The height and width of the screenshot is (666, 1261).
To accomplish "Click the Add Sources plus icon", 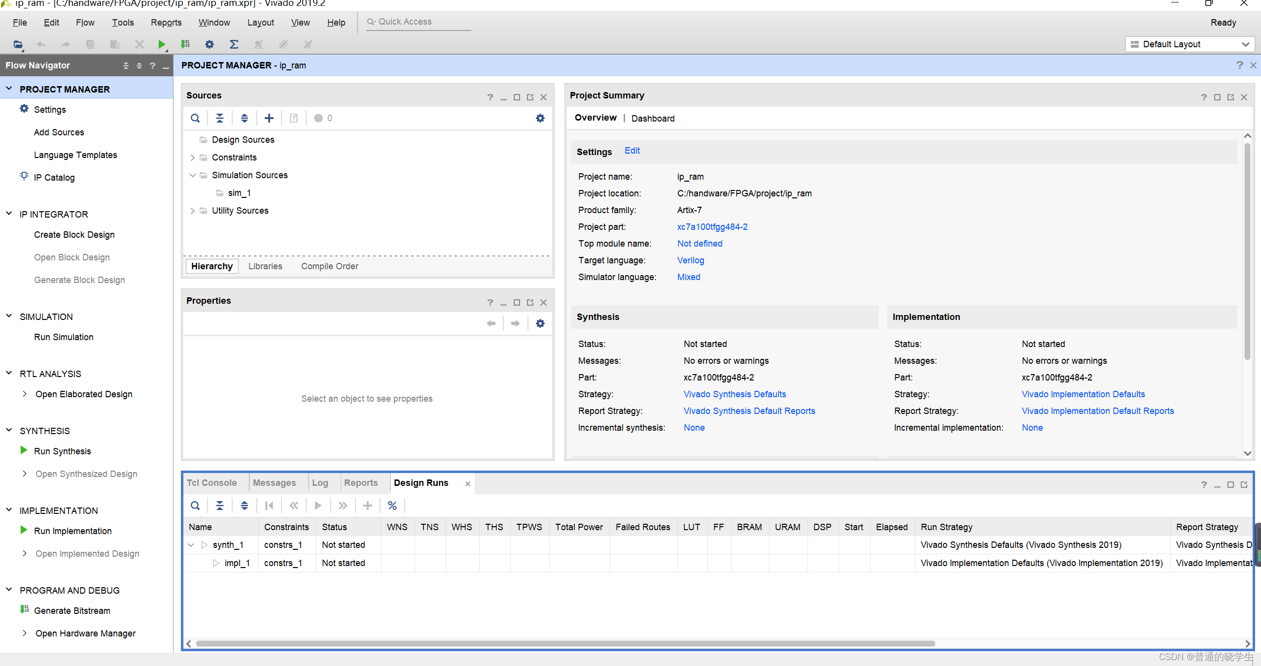I will click(269, 118).
